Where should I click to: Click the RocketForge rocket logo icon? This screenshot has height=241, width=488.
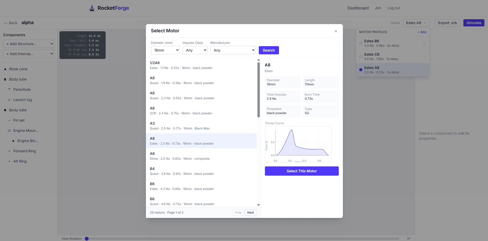click(92, 8)
